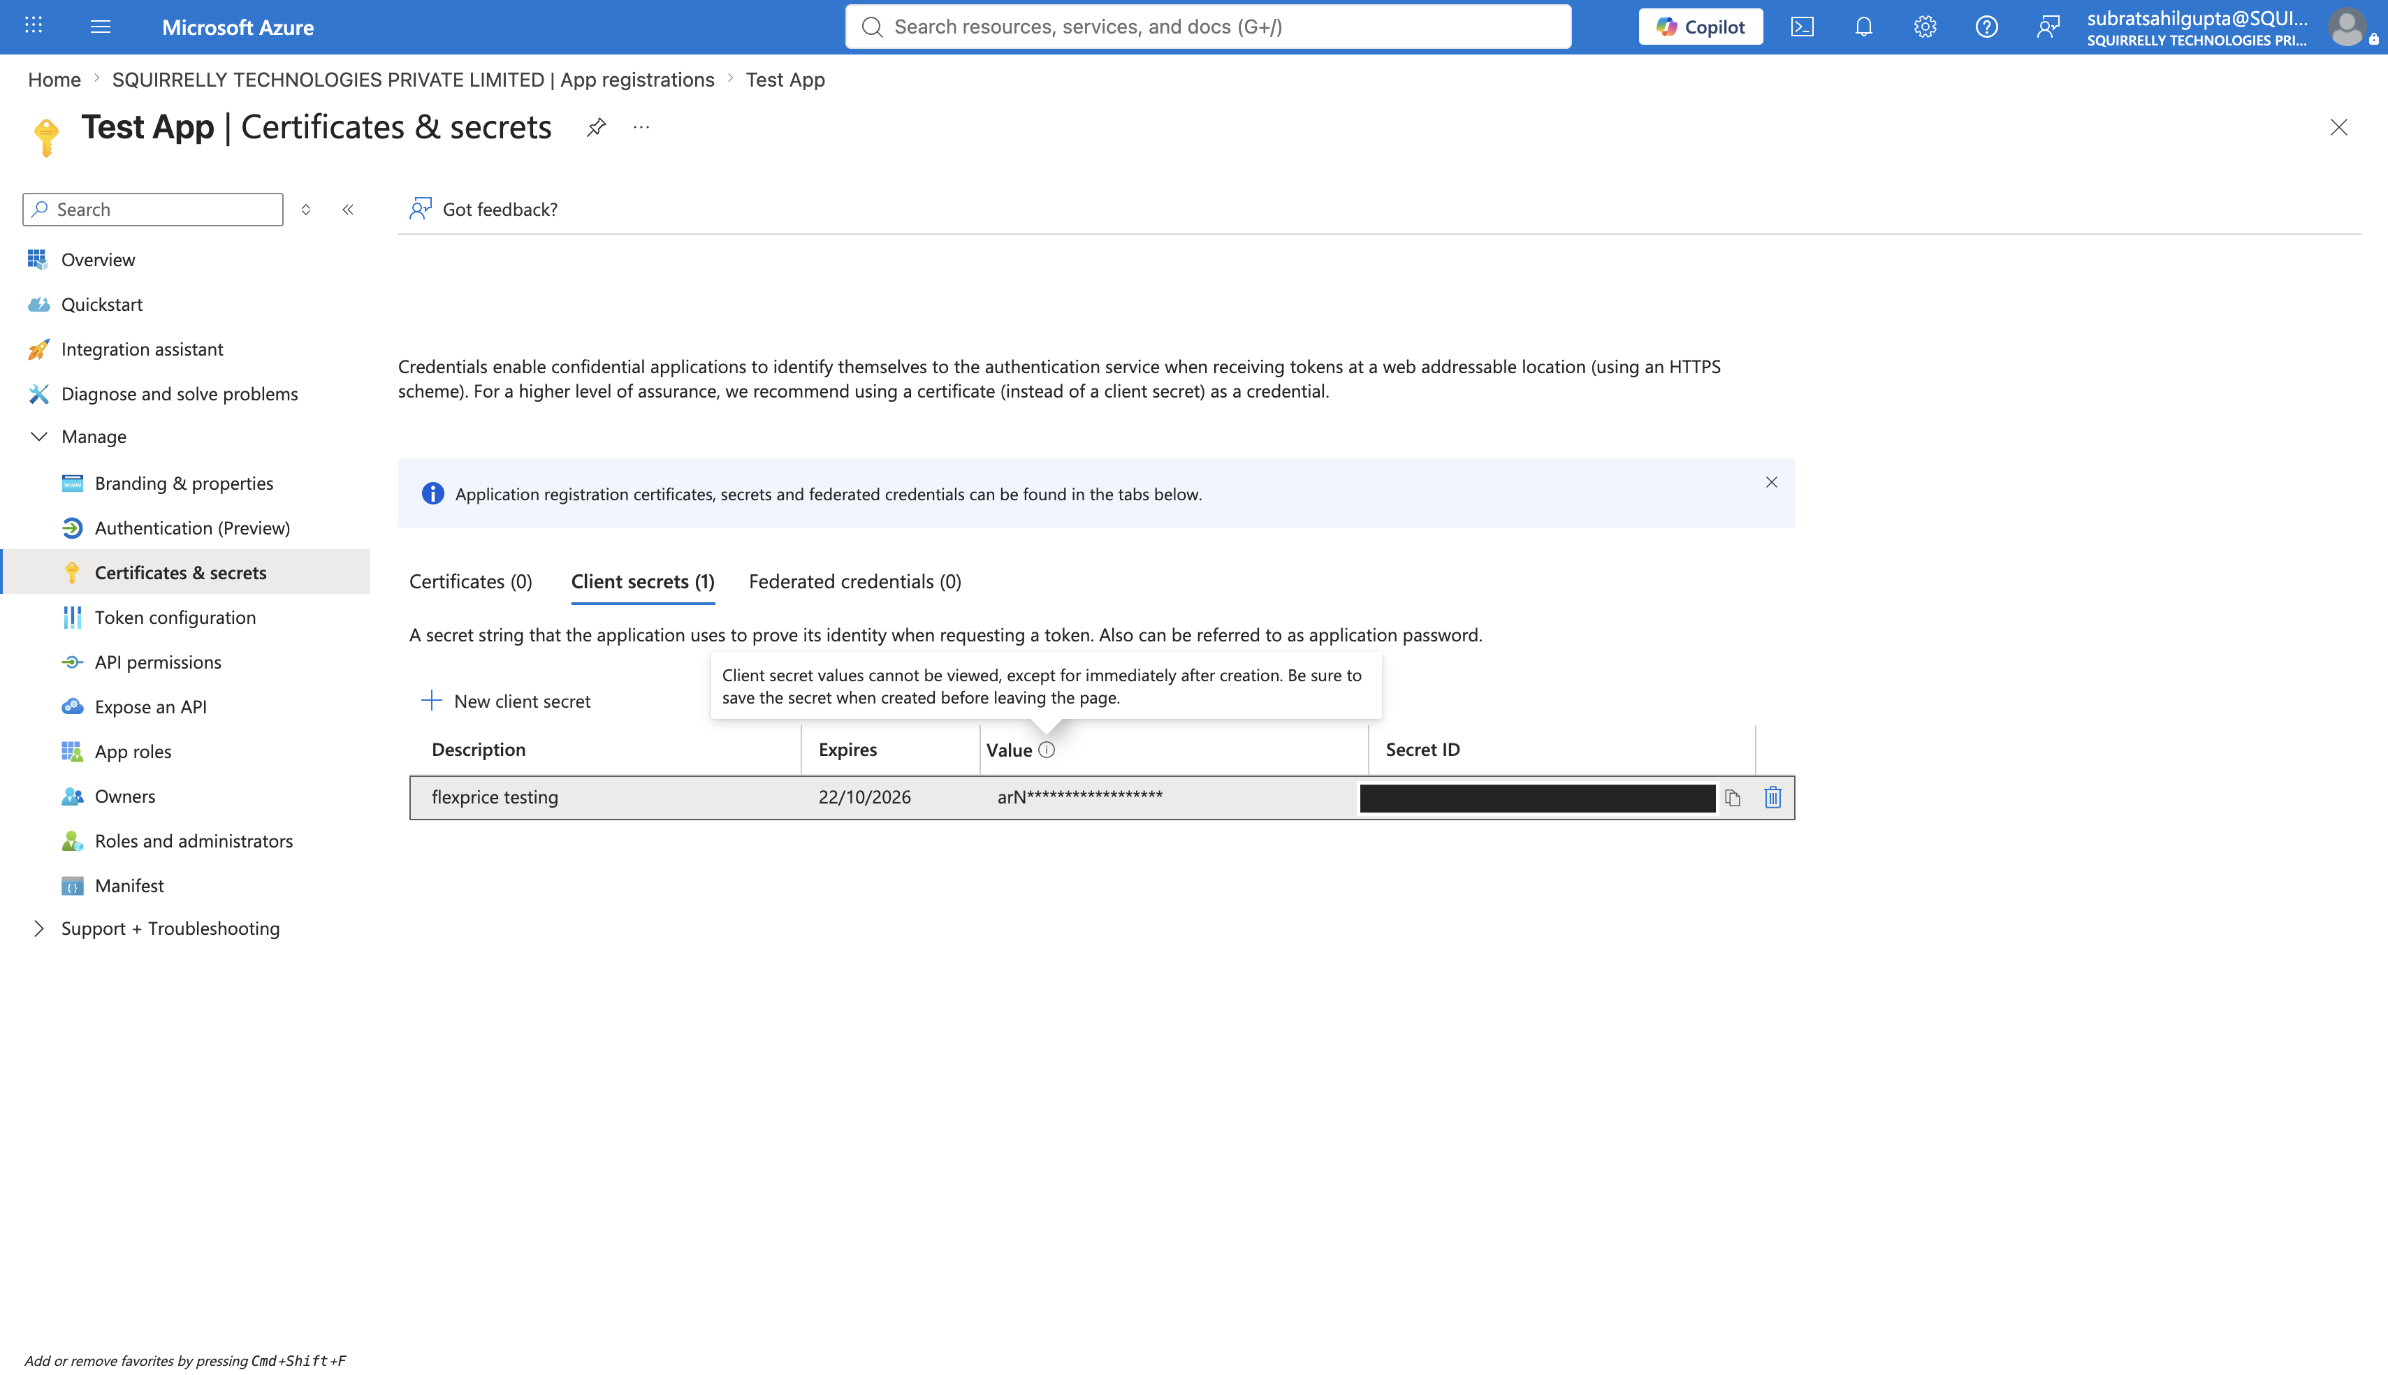Click the masked arN secret value
Screen dimensions: 2388x1375
tap(1079, 797)
